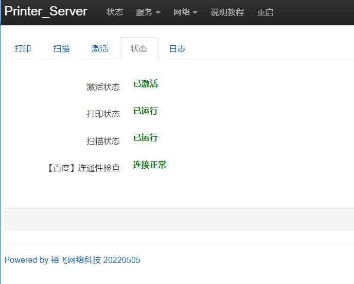Click the 扫描状态 label
The height and width of the screenshot is (284, 354).
click(x=103, y=141)
